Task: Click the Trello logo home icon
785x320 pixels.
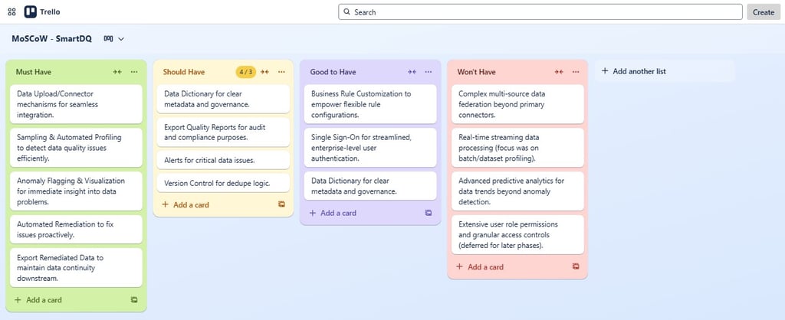Action: point(30,12)
